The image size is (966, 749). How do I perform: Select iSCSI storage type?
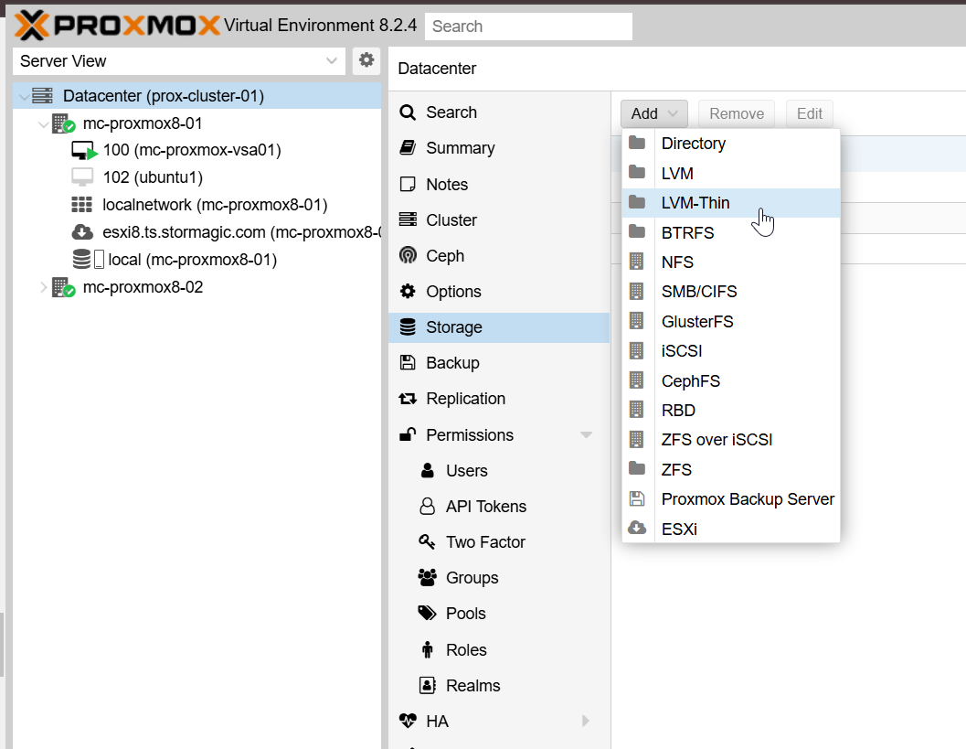pyautogui.click(x=730, y=351)
